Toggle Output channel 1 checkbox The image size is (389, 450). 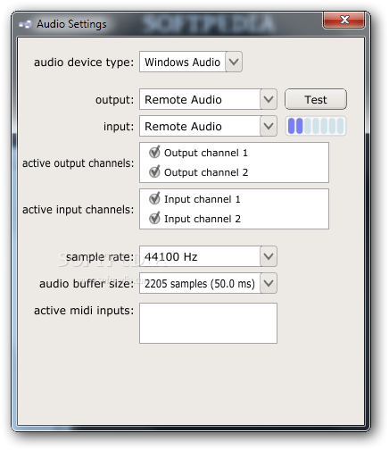(x=154, y=153)
